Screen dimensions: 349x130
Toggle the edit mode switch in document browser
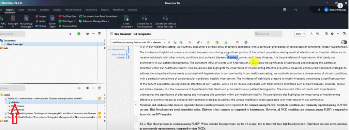pyautogui.click(x=344, y=42)
